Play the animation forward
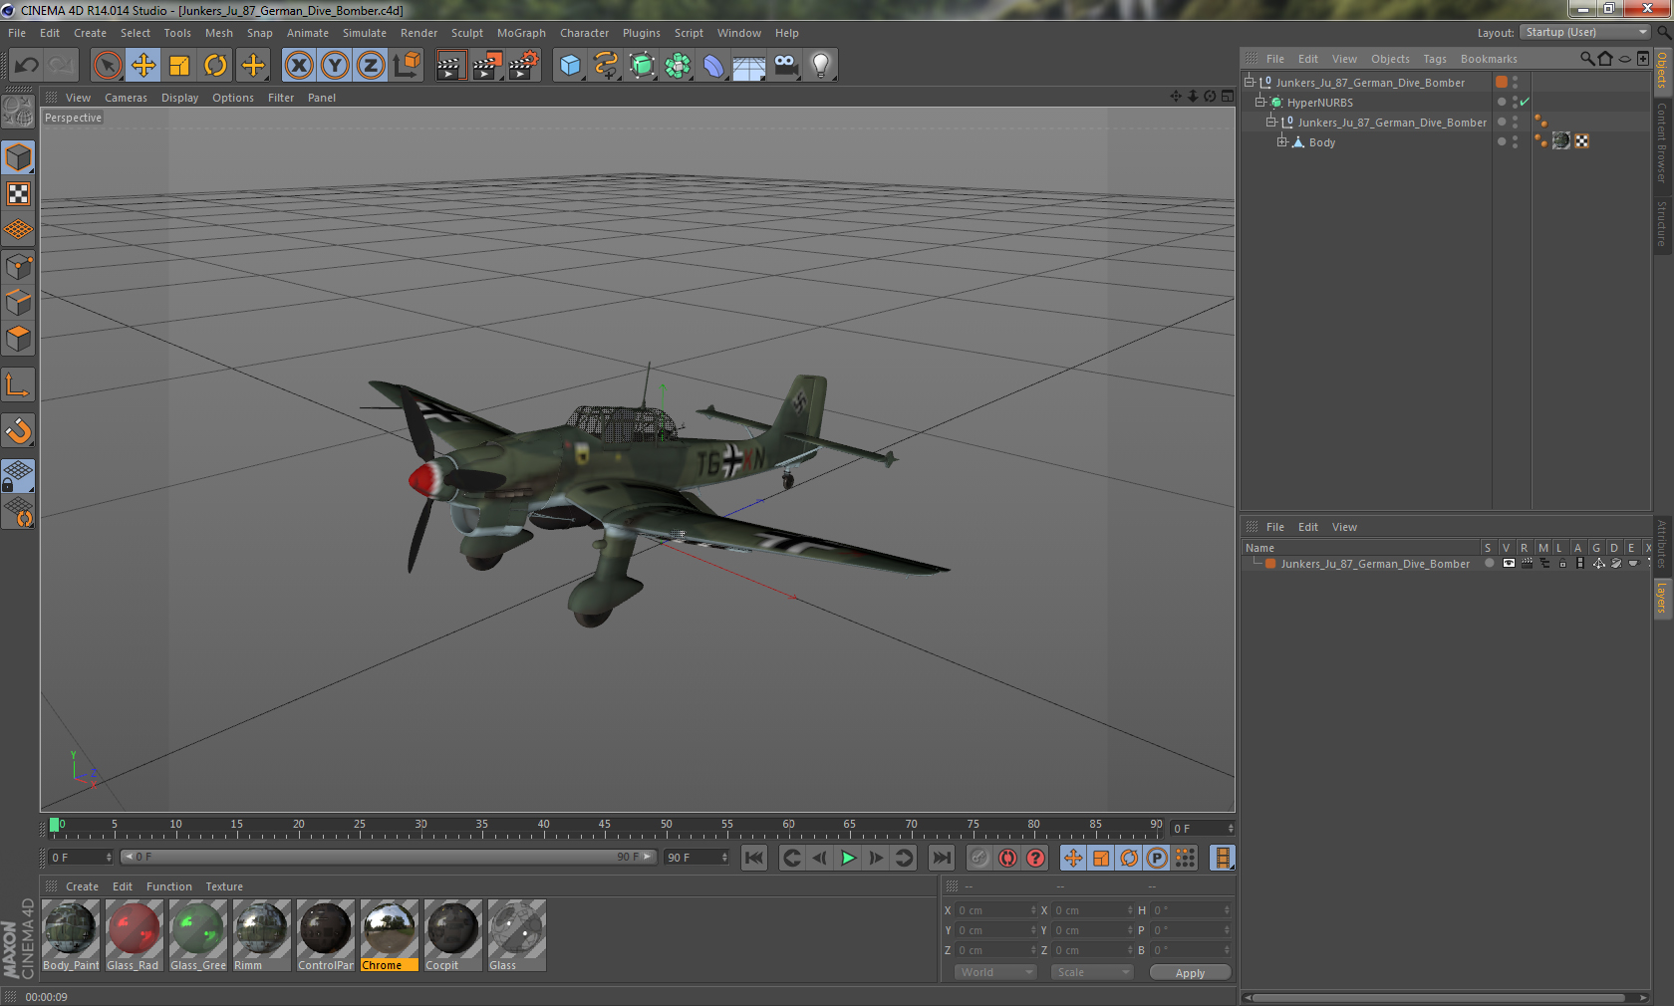1674x1006 pixels. coord(848,858)
